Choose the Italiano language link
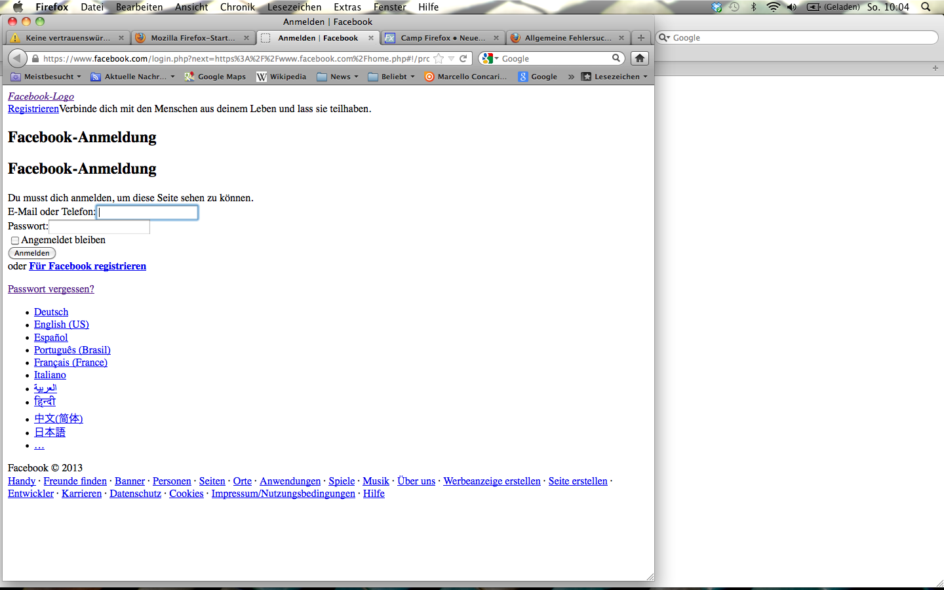944x590 pixels. click(x=50, y=375)
